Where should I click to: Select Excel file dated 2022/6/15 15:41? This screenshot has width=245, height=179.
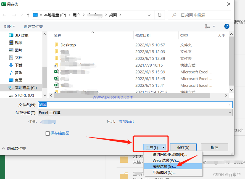click(133, 85)
